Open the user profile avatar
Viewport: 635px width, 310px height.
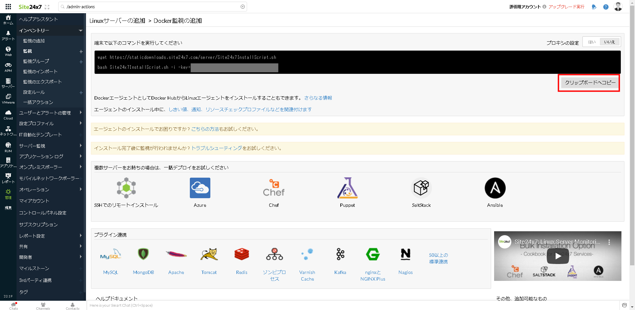tap(618, 7)
